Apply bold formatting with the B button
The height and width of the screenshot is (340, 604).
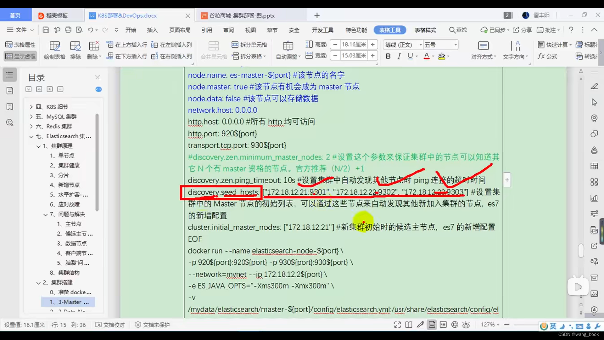point(388,56)
